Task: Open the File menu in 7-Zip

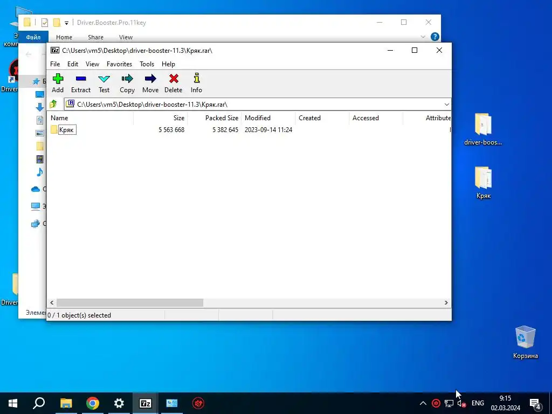Action: pos(55,64)
